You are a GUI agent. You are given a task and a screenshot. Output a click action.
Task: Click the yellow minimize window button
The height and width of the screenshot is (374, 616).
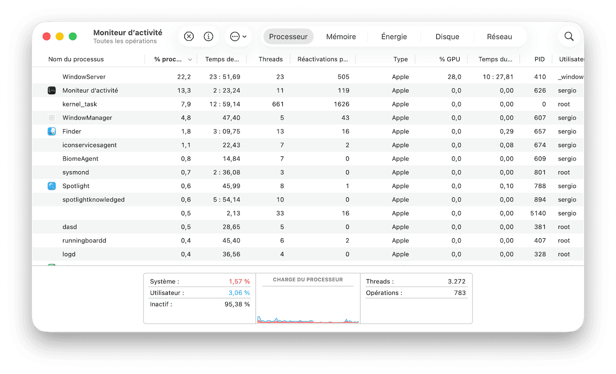(x=59, y=37)
